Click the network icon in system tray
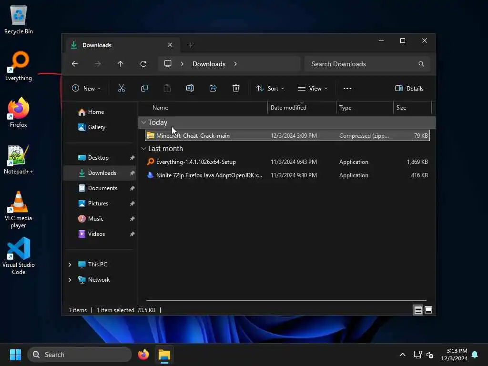488x366 pixels. tap(417, 355)
